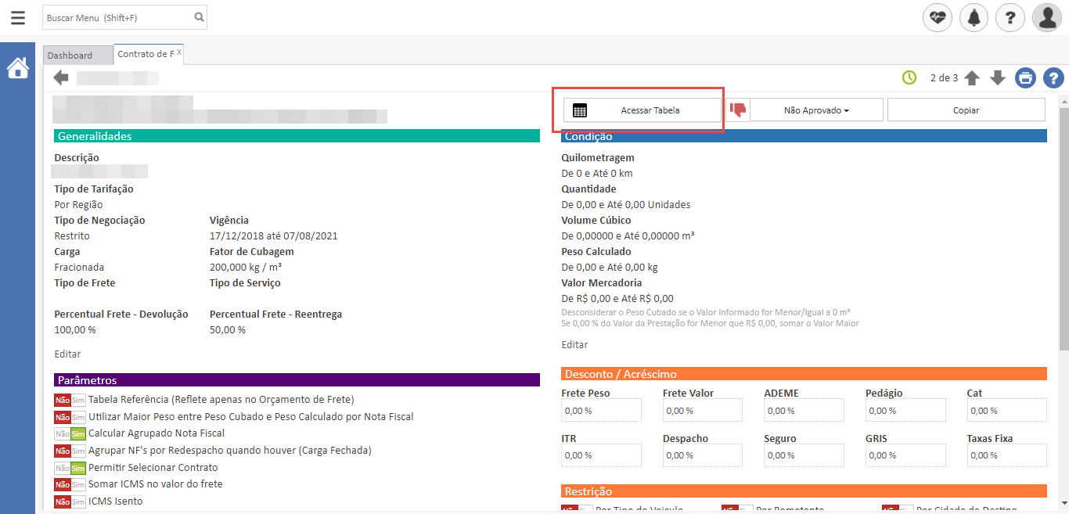Click the home icon in sidebar
This screenshot has width=1069, height=514.
click(x=17, y=69)
